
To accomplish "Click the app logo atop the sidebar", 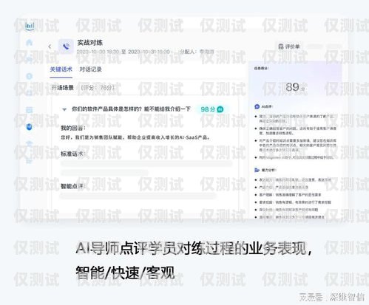I will 30,26.
